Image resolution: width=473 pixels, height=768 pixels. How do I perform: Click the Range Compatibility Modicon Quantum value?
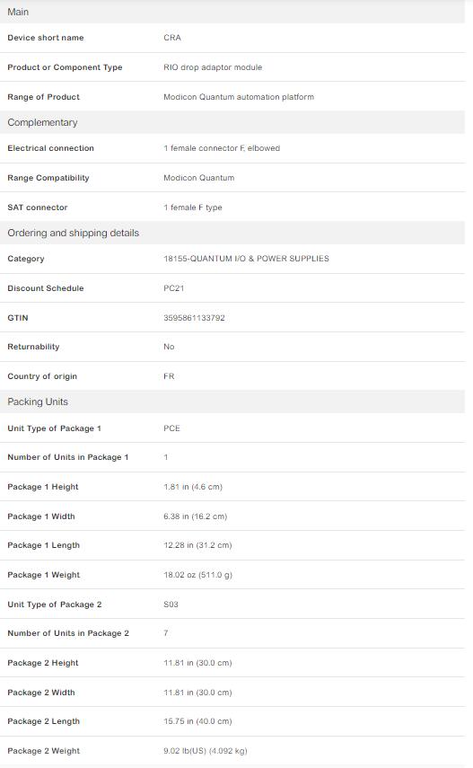coord(198,178)
